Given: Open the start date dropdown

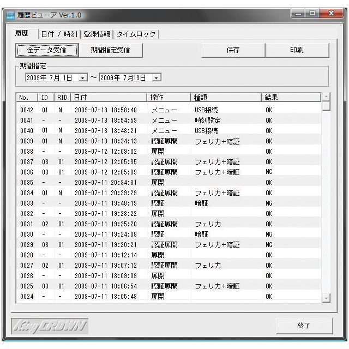Looking at the screenshot, I should pos(83,78).
